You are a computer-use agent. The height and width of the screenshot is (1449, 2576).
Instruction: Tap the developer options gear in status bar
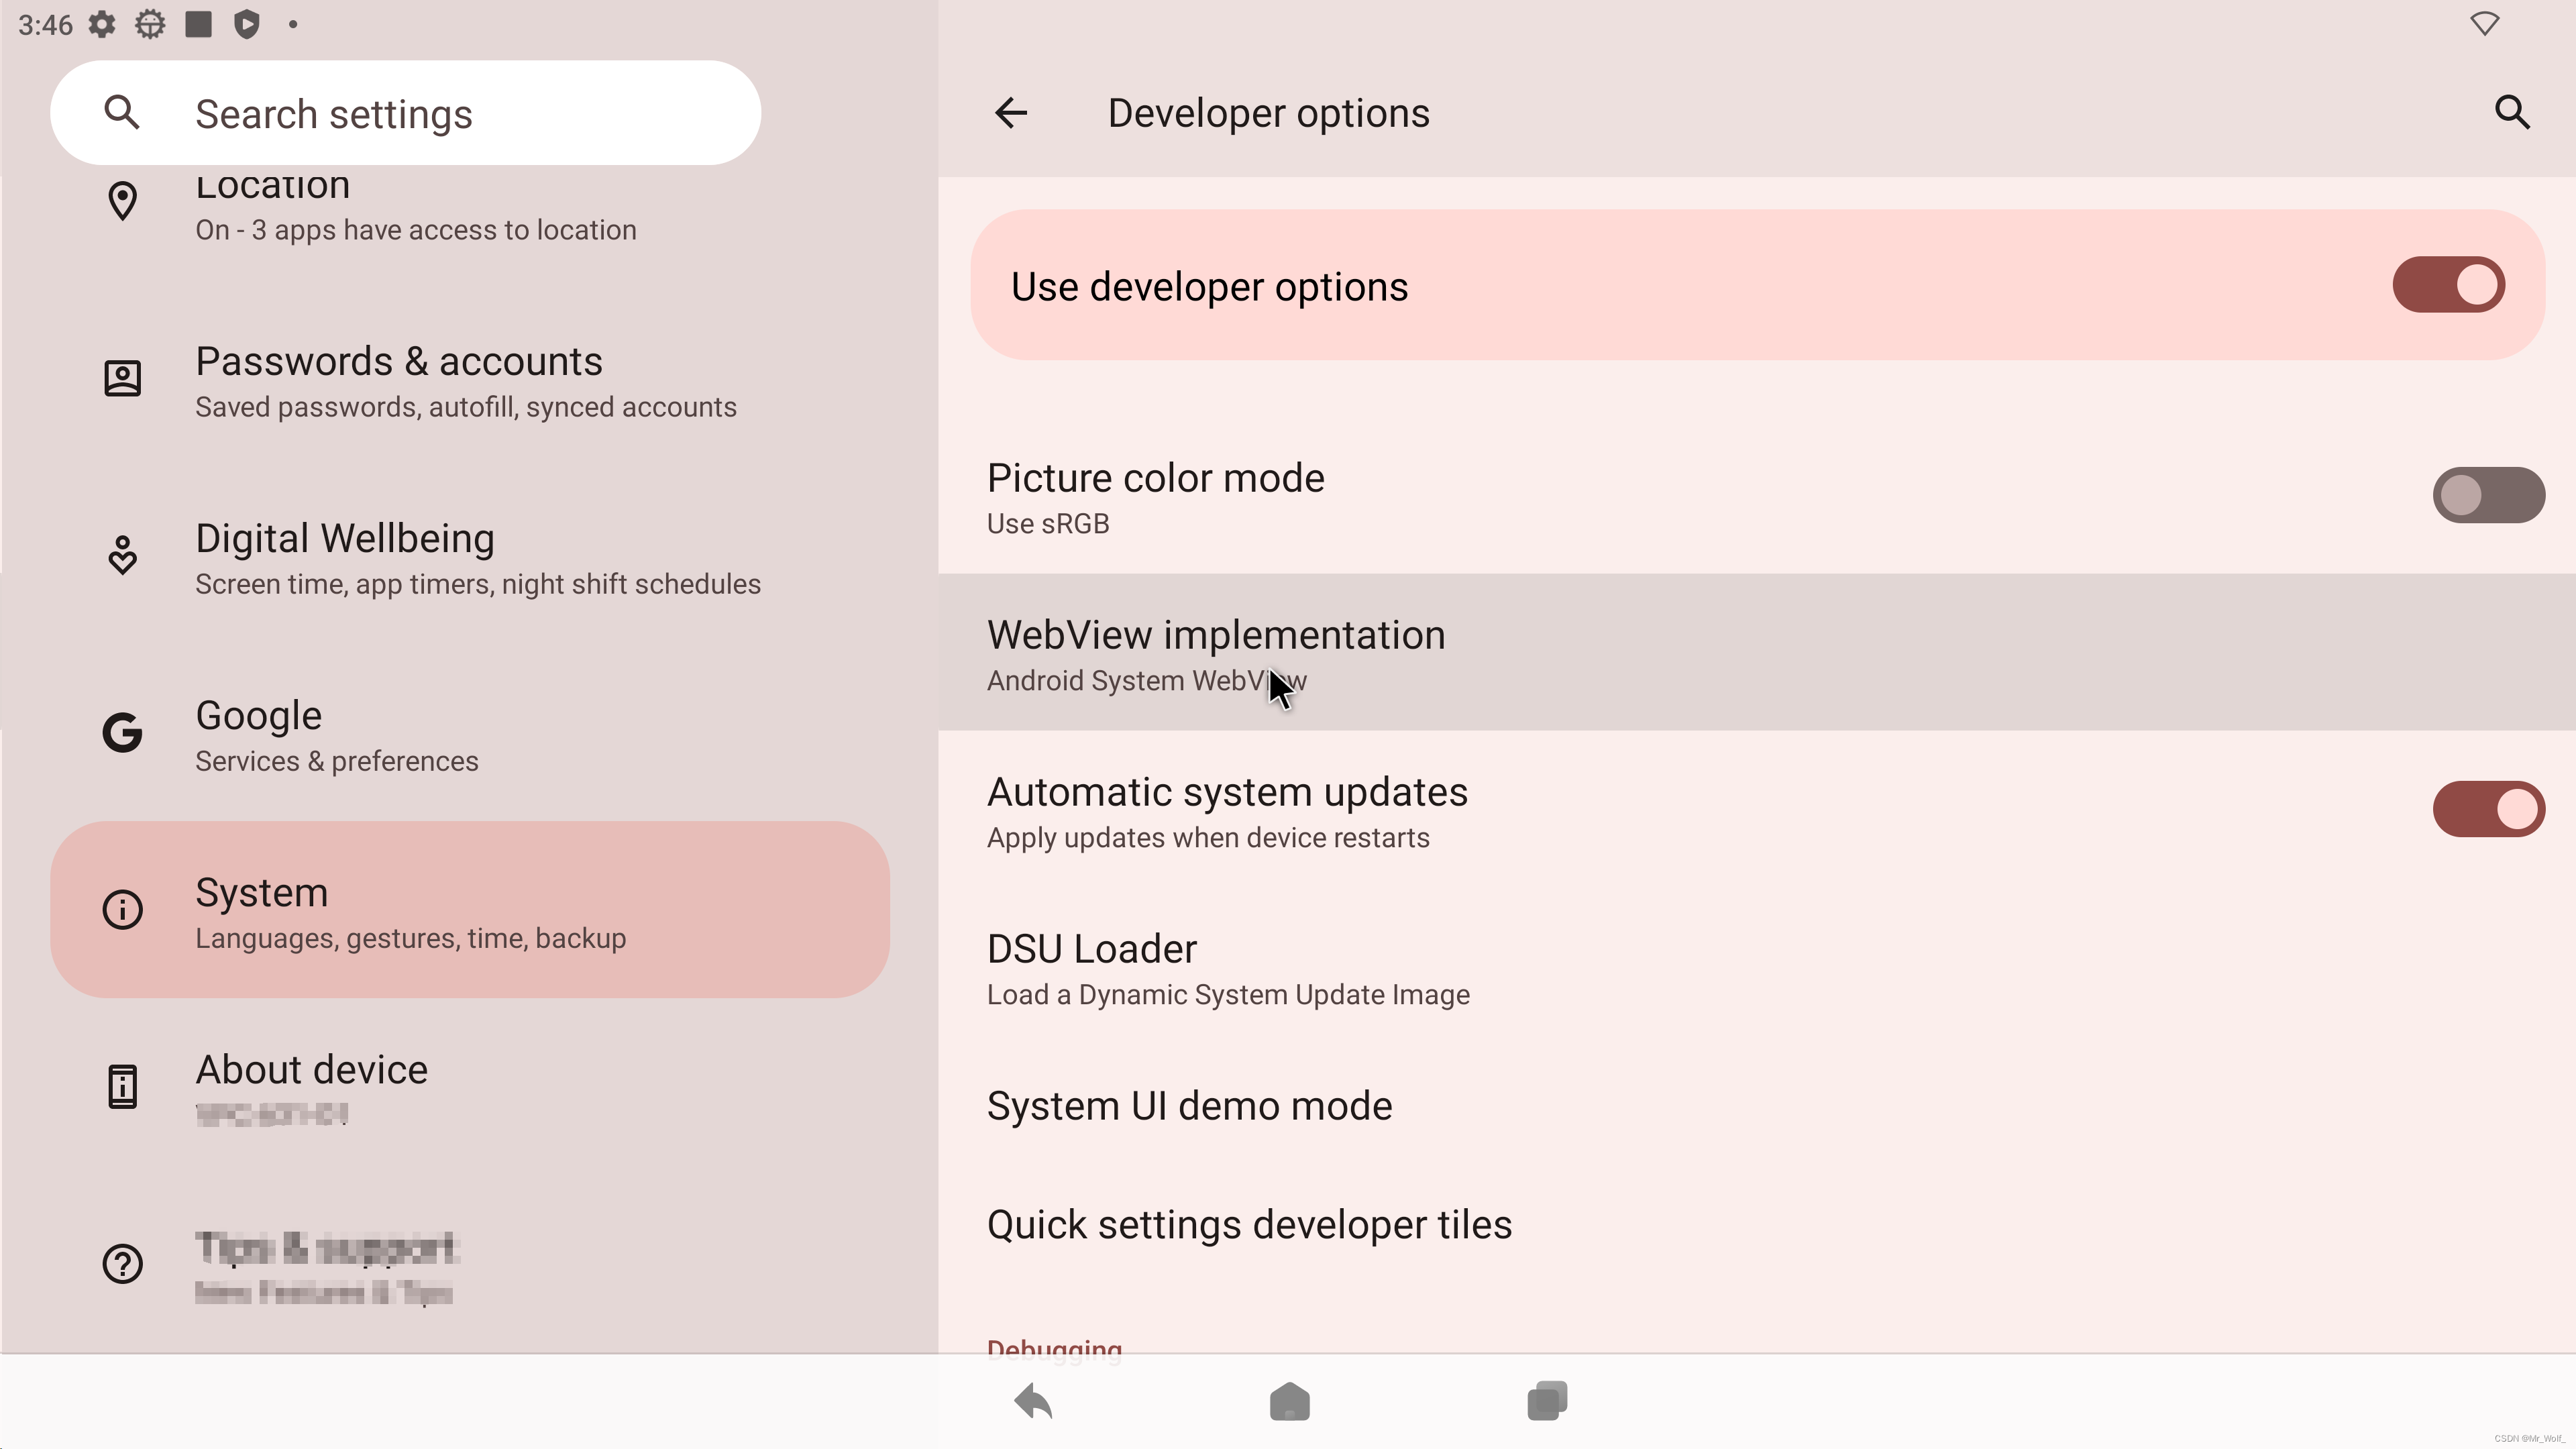(149, 24)
